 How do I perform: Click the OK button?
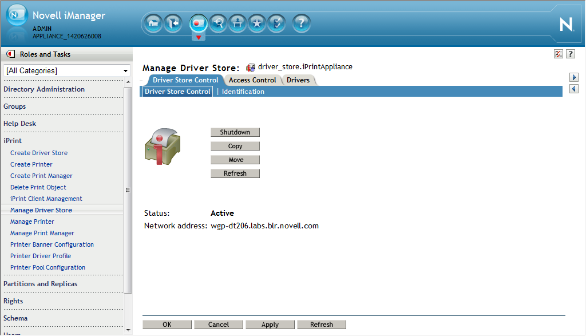coord(167,325)
